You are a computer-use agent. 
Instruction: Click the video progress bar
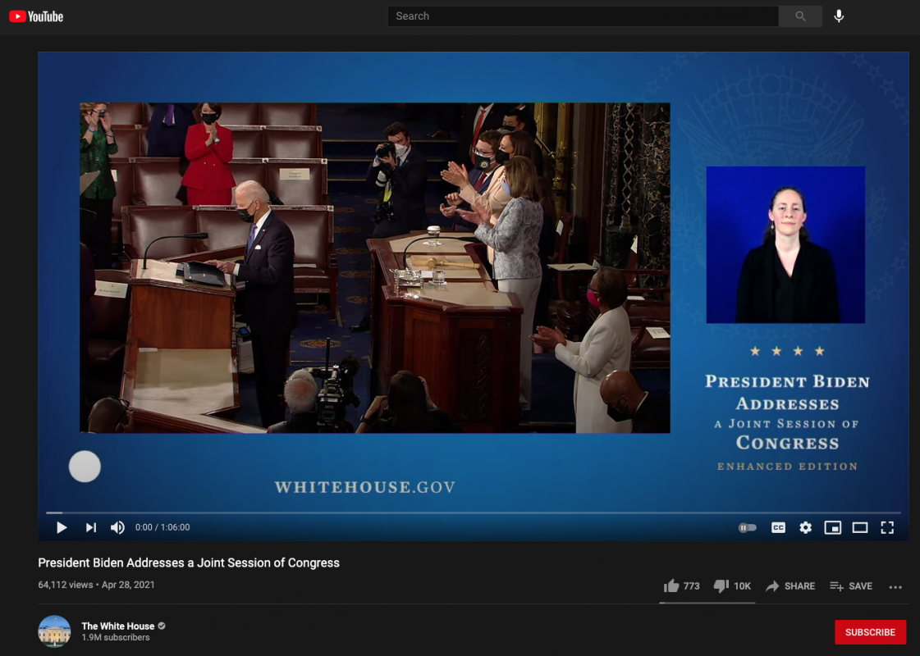474,513
